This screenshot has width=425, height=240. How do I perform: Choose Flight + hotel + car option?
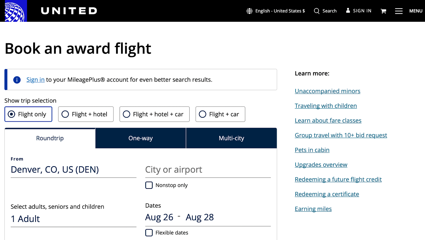click(x=127, y=114)
